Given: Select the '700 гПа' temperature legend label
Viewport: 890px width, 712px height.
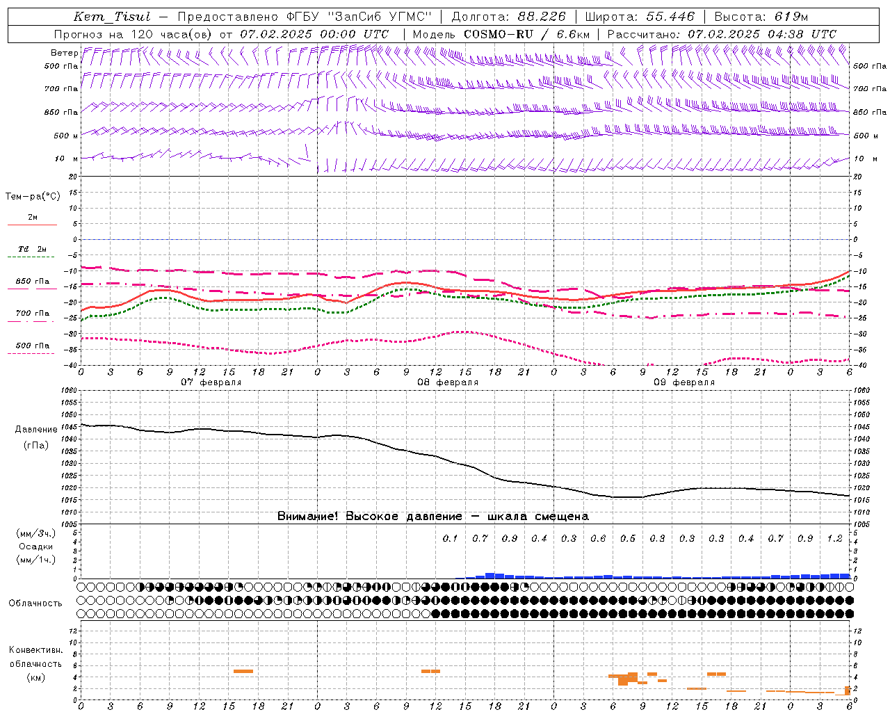Looking at the screenshot, I should [33, 313].
